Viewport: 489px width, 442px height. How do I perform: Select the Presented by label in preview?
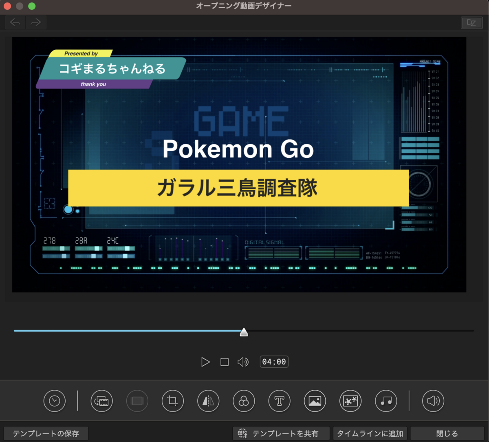(81, 53)
